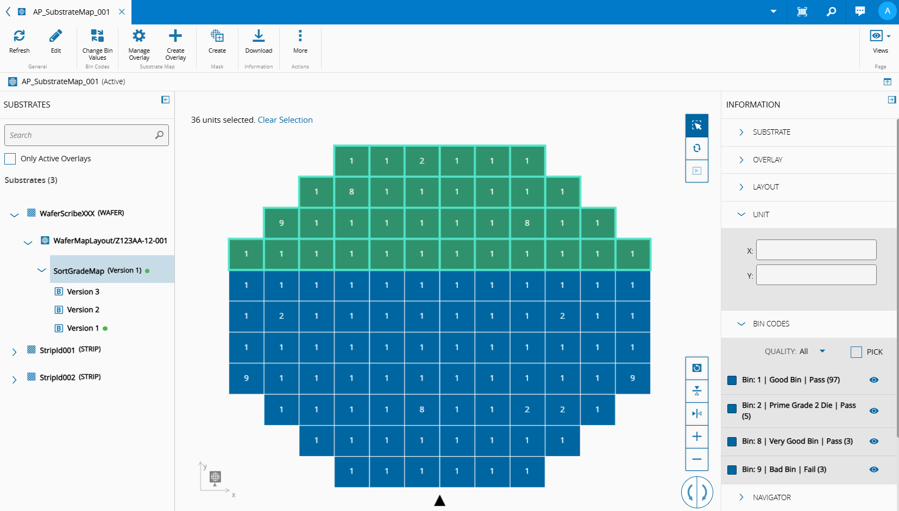
Task: Select Version 2 in the tree
Action: coord(83,310)
